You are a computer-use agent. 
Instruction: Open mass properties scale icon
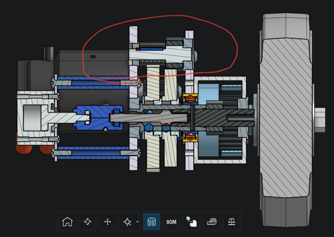[232, 222]
